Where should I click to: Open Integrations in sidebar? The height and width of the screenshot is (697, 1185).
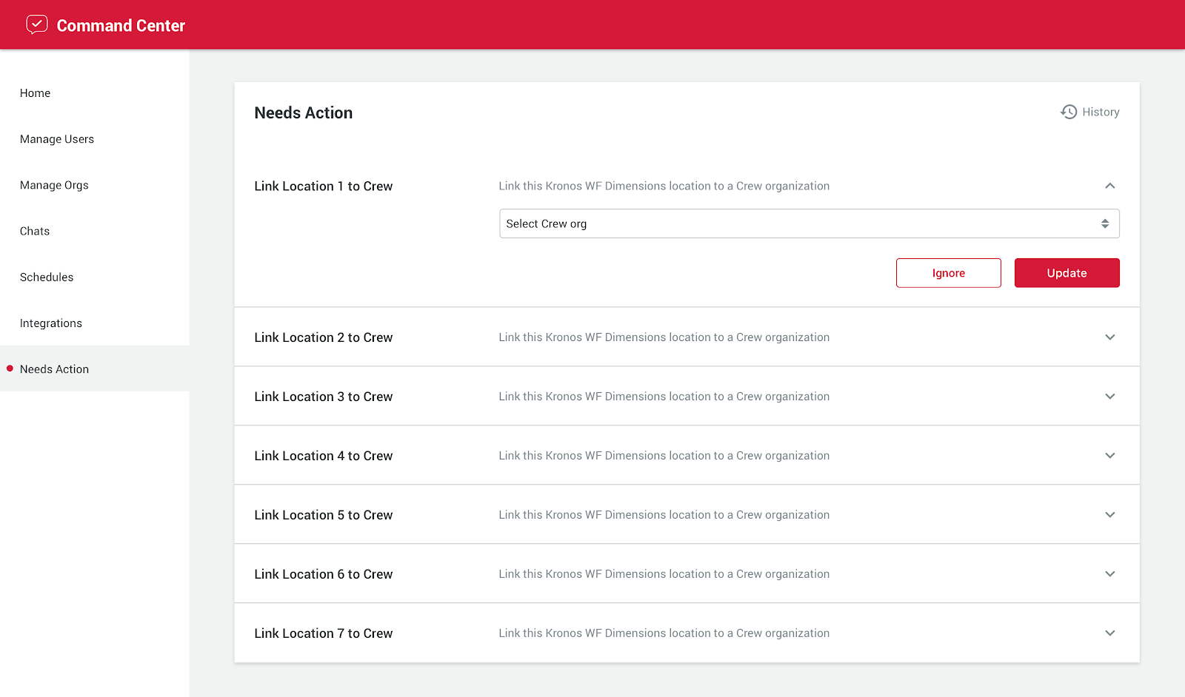51,323
